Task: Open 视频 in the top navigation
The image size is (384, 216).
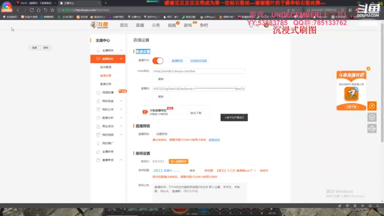Action: point(172,25)
